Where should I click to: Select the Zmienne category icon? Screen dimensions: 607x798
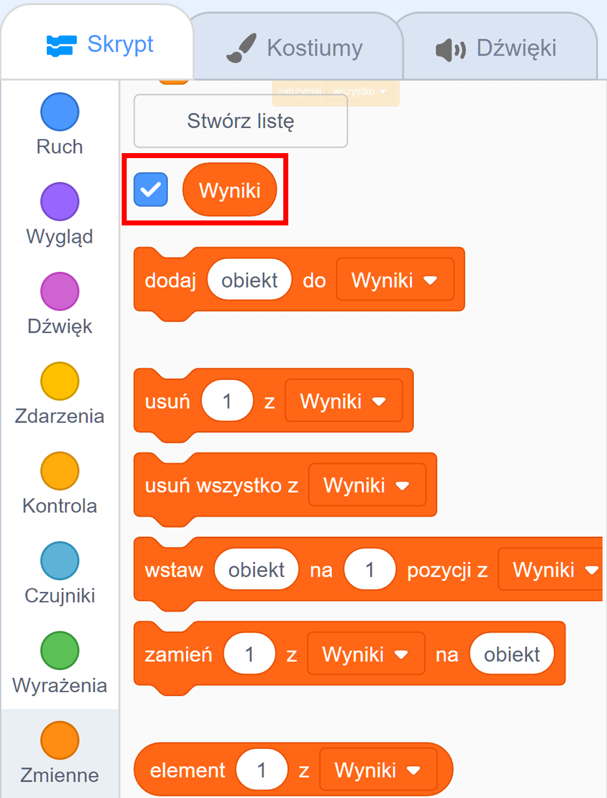point(59,740)
